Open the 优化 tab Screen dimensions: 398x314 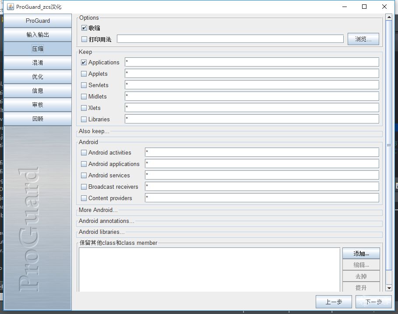[x=38, y=77]
